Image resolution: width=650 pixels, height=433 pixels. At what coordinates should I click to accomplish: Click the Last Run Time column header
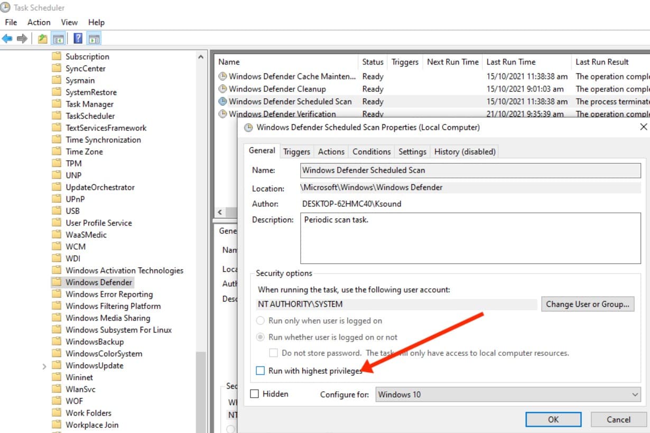tap(527, 62)
